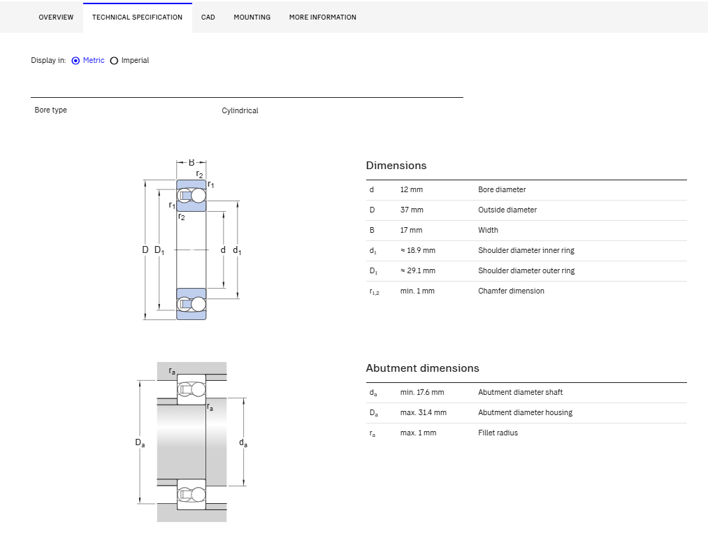The height and width of the screenshot is (536, 708).
Task: Click 'Bore diameter' description text
Action: tap(502, 189)
